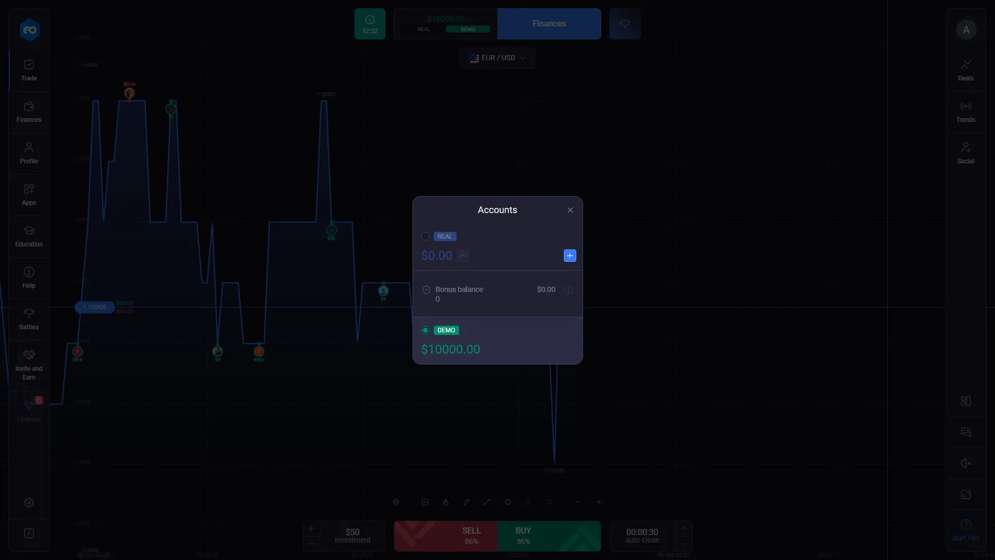
Task: Toggle fullscreen mode icon
Action: point(966,495)
